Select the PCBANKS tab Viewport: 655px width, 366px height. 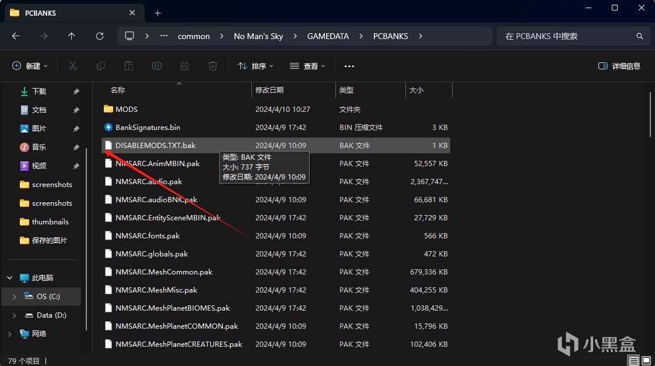[73, 13]
